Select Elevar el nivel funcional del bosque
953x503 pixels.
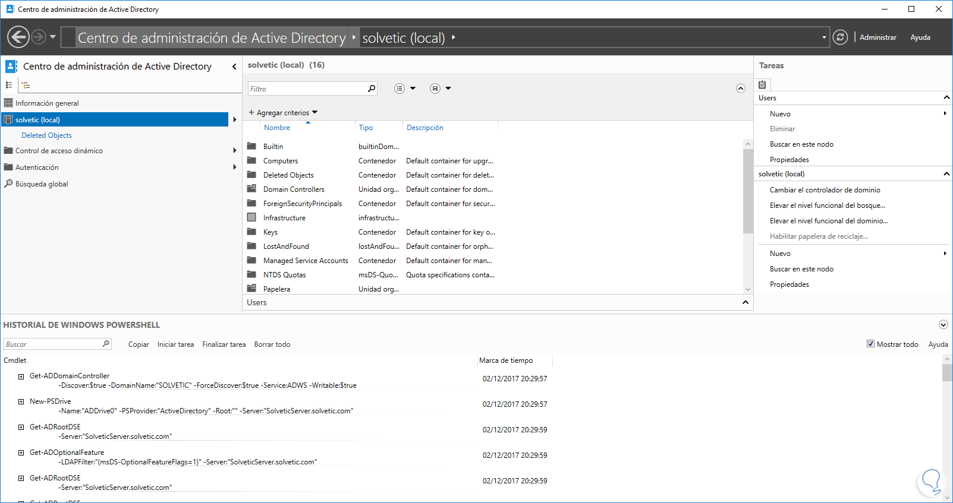pos(827,205)
